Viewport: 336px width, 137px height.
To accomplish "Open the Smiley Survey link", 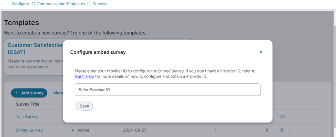I will [x=29, y=130].
